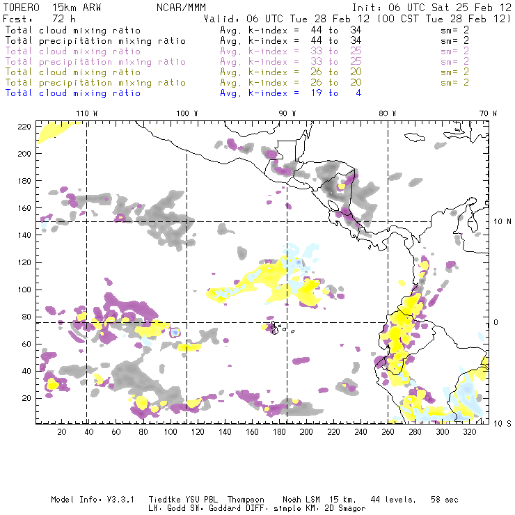Click the "YSU PBL" scheme label
The image size is (515, 515).
pyautogui.click(x=201, y=500)
